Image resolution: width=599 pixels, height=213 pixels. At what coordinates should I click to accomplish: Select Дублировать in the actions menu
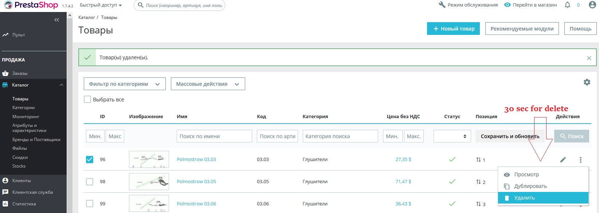pos(530,186)
